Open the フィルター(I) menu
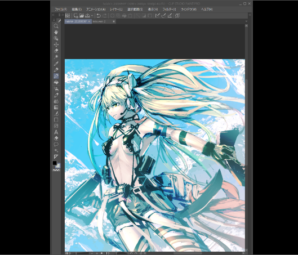Viewport: 298px width, 255px height. pyautogui.click(x=169, y=10)
